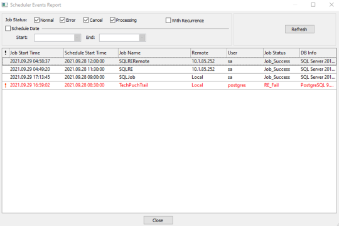This screenshot has height=226, width=339.
Task: Click Remote 10.1.85.252 in SQLRERemote row
Action: [203, 61]
